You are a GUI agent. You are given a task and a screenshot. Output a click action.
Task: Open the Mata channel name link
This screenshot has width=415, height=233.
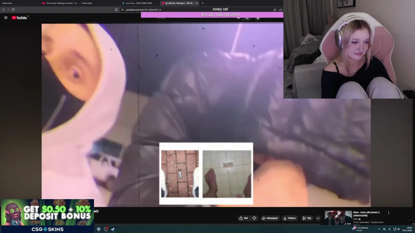click(356, 219)
